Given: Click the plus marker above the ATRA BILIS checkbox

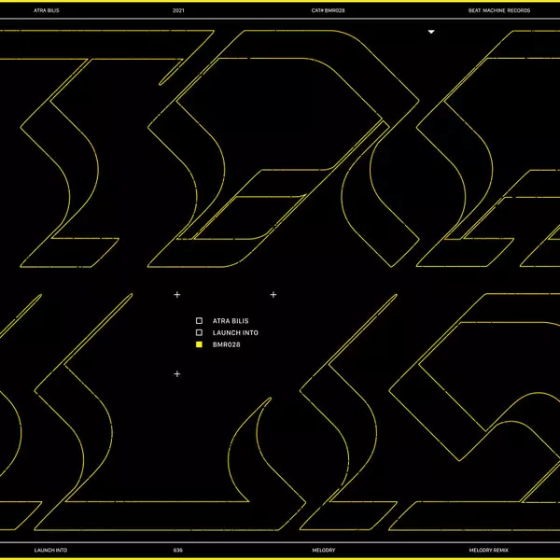Looking at the screenshot, I should click(176, 295).
